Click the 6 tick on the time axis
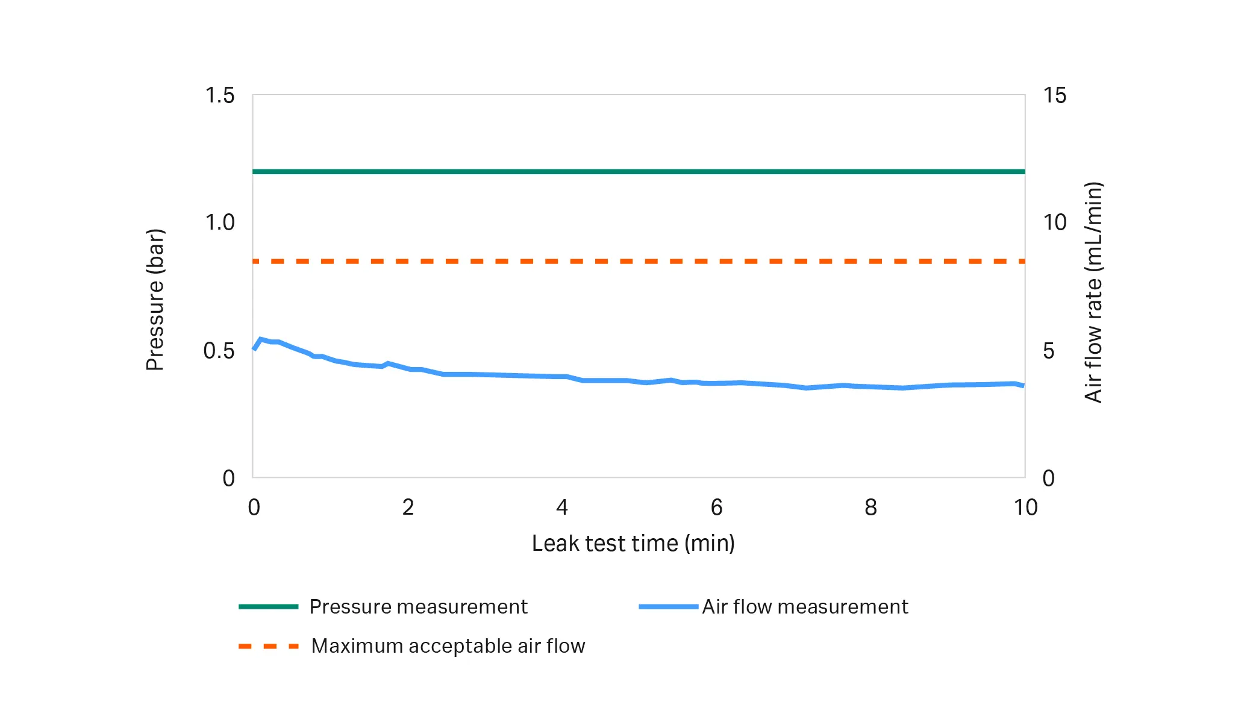 [x=716, y=507]
